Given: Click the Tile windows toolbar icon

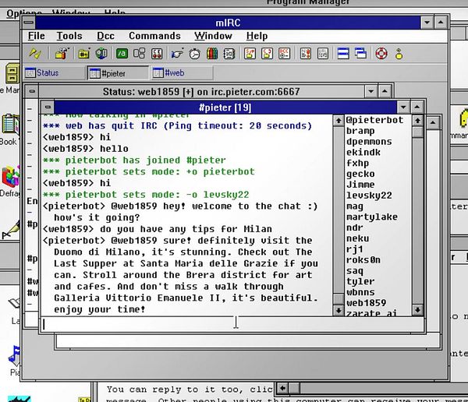Looking at the screenshot, I should [x=343, y=54].
